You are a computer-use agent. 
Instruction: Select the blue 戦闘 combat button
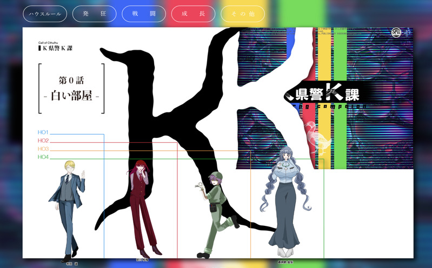click(144, 14)
